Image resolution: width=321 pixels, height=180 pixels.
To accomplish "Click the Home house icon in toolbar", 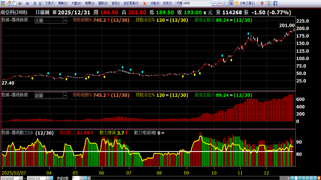I will click(x=9, y=3).
